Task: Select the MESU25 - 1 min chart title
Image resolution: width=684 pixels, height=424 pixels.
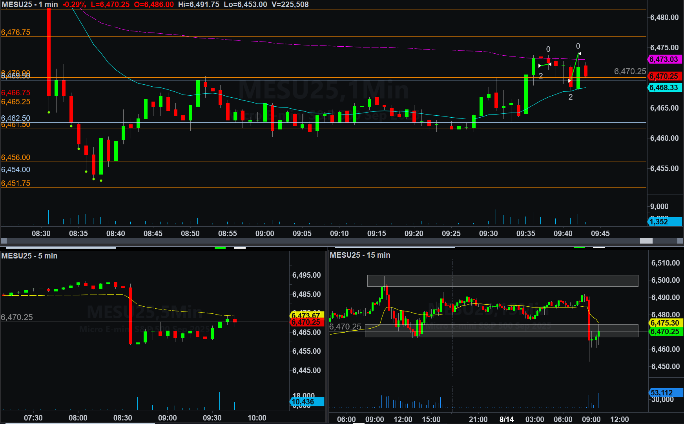Action: [30, 5]
